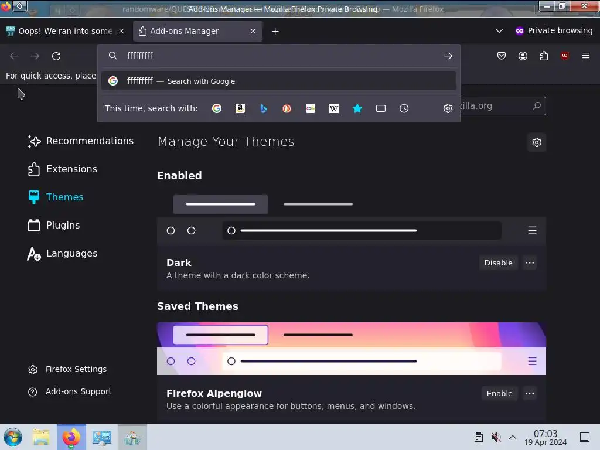Search with Bing one-off icon
The image size is (600, 450).
(264, 108)
